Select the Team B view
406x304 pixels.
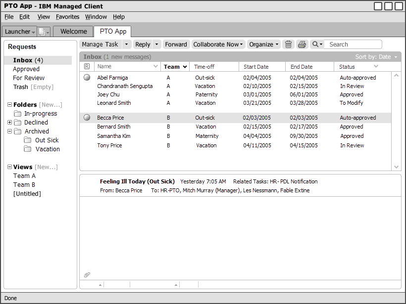tap(24, 185)
